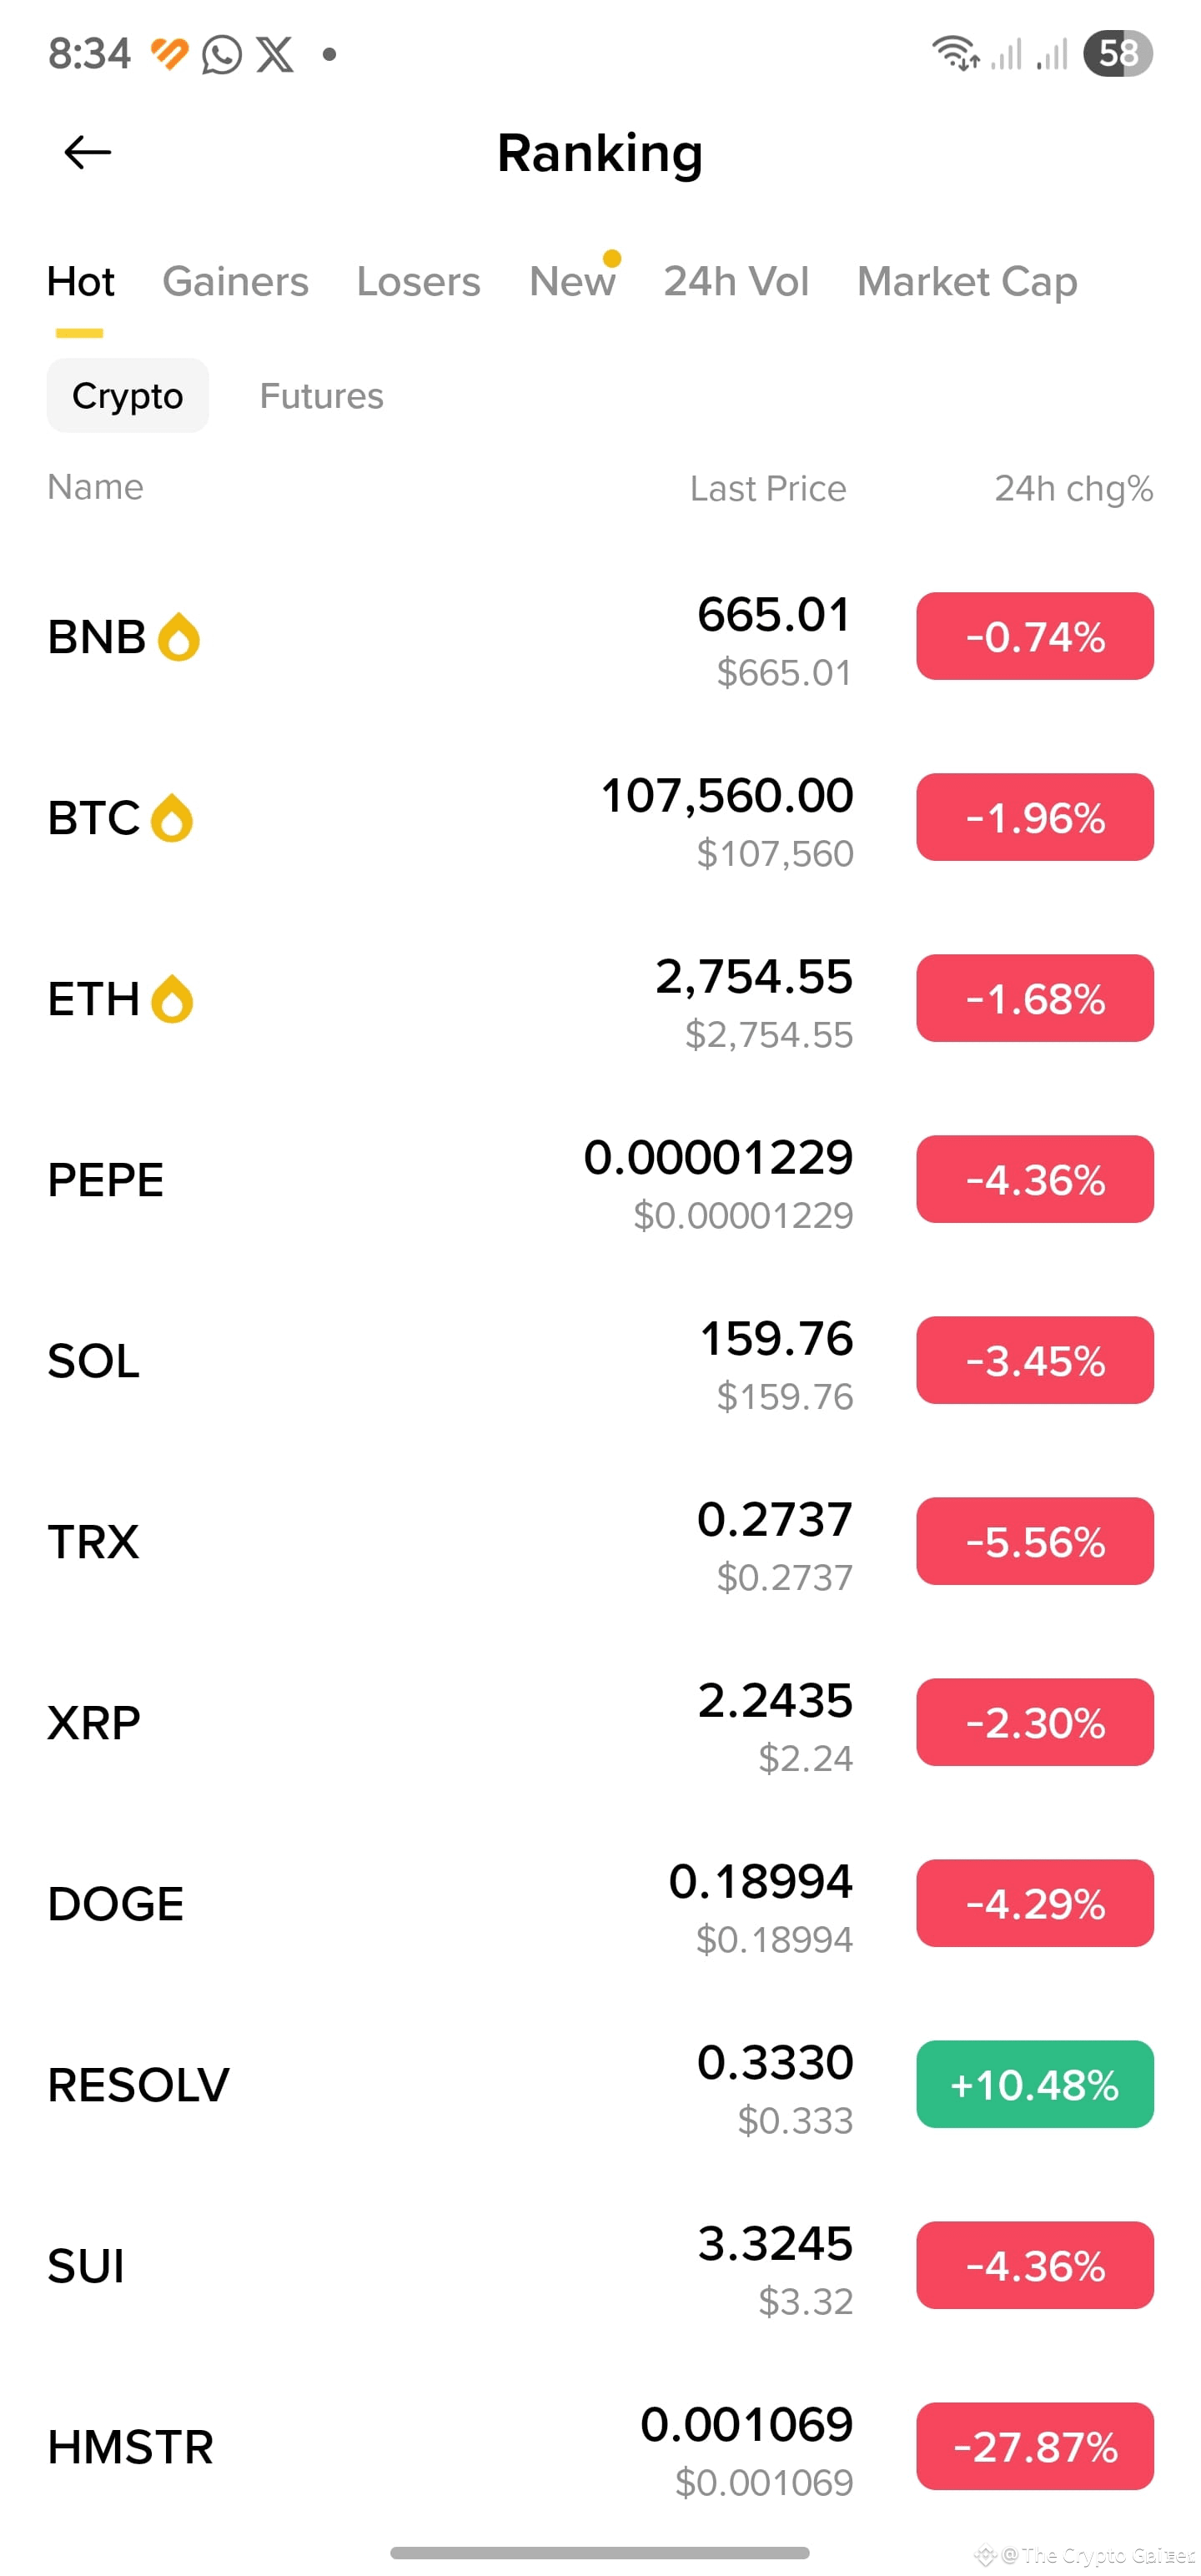This screenshot has height=2576, width=1201.
Task: Tap the back arrow icon
Action: 88,153
